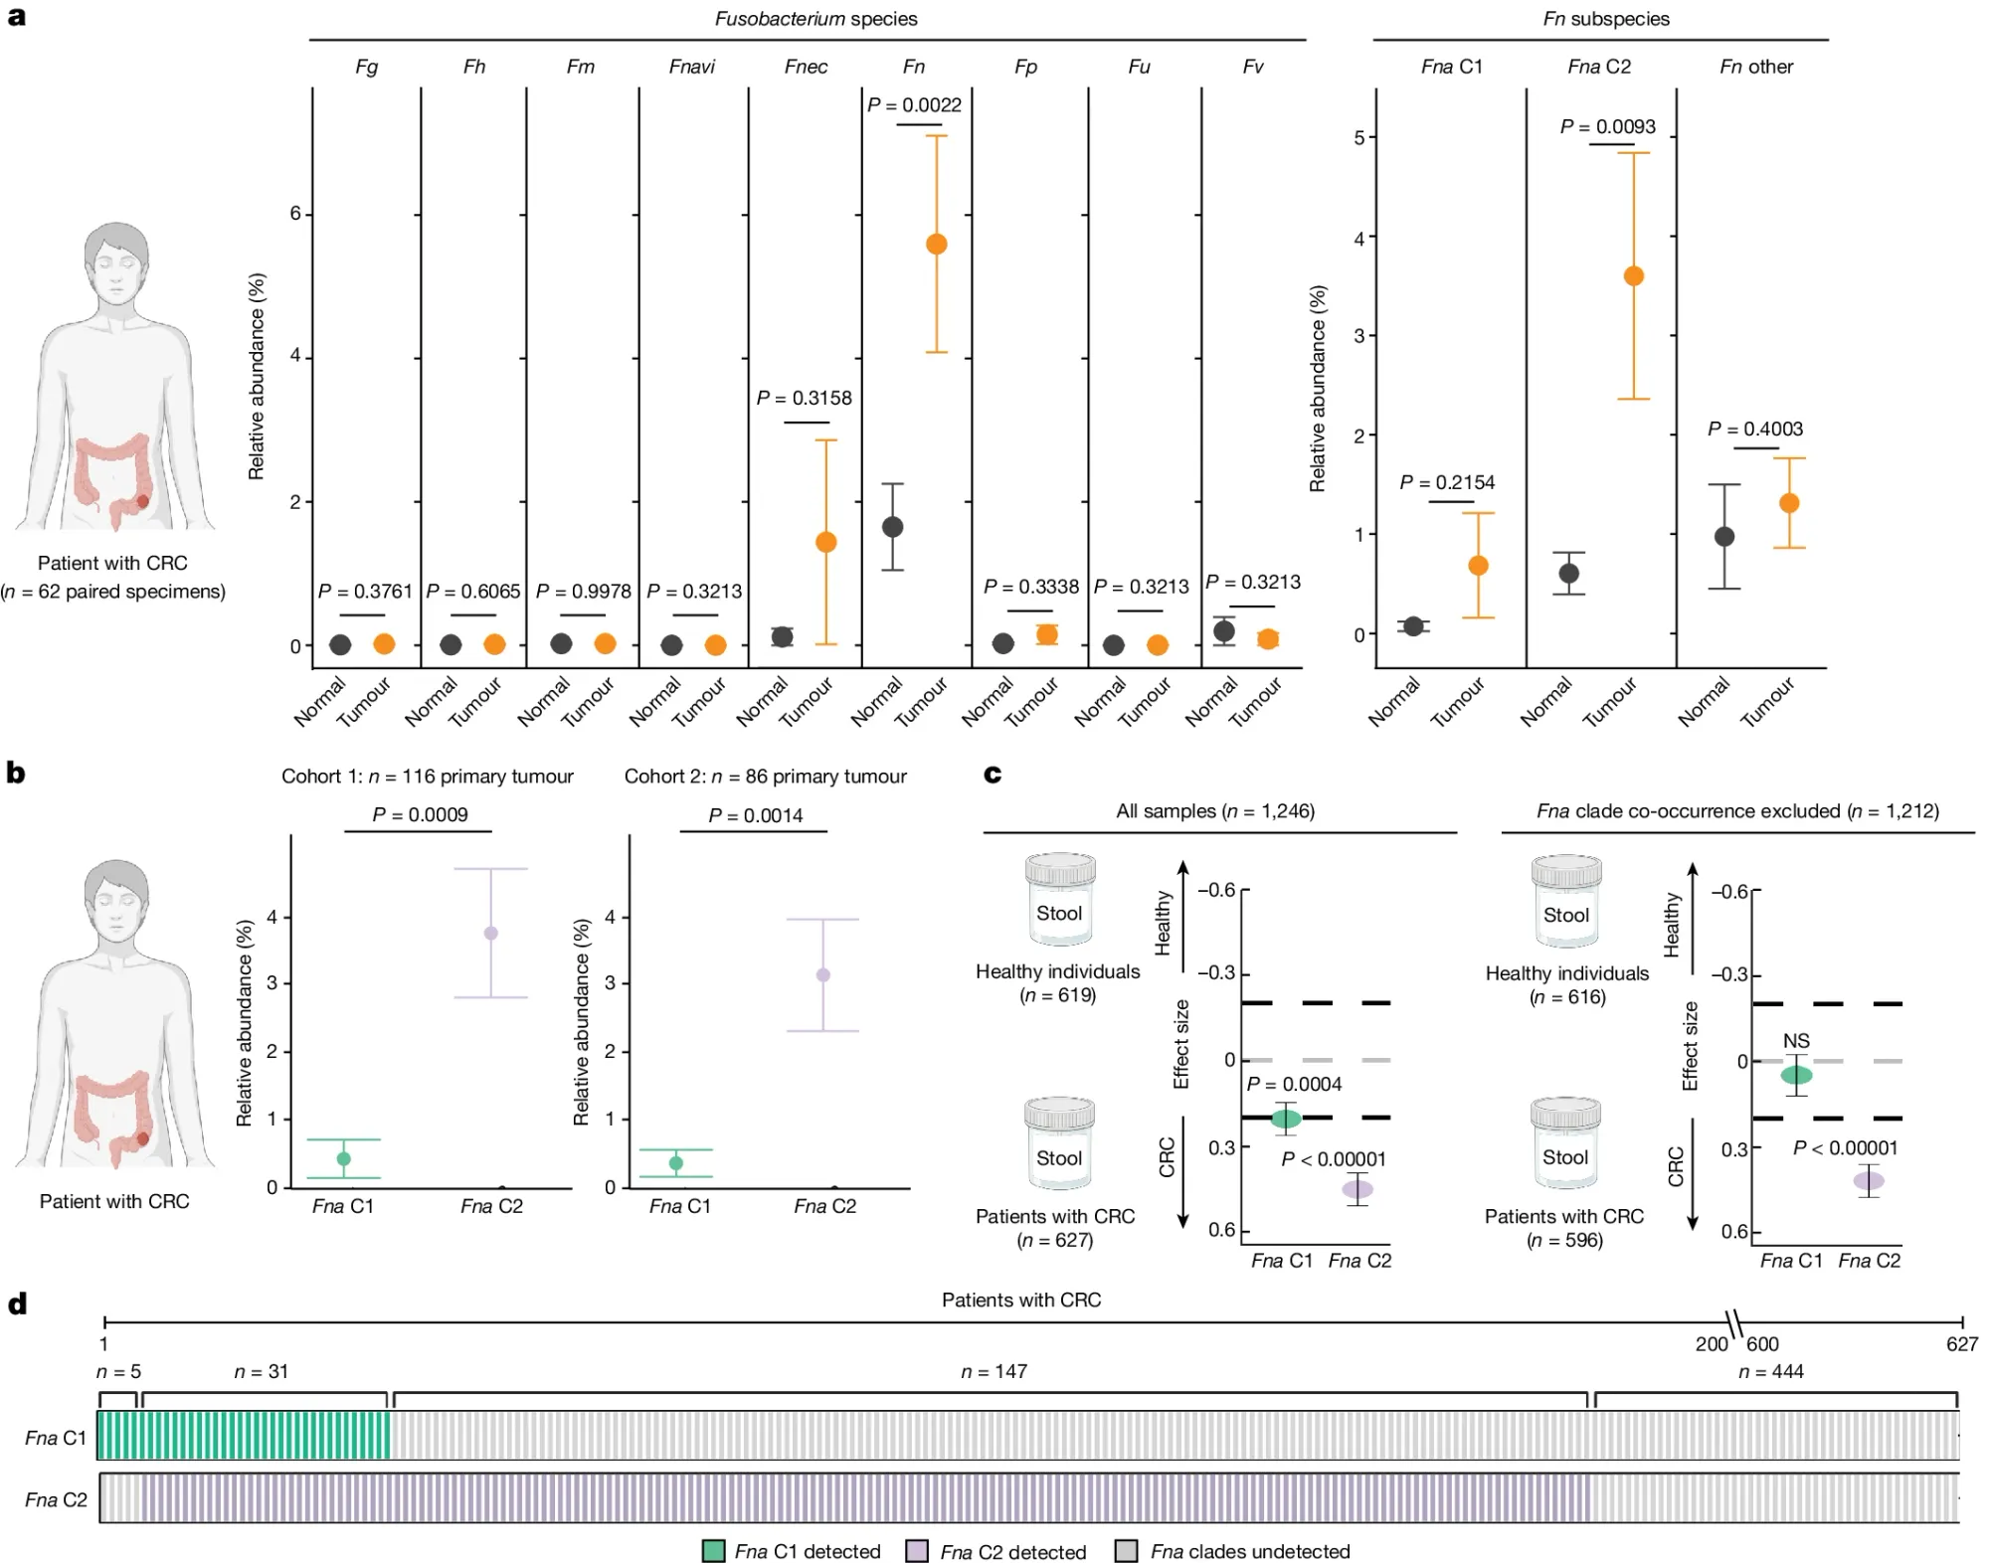The height and width of the screenshot is (1563, 1989).
Task: Click the Fusobacterium species heading
Action: click(815, 19)
